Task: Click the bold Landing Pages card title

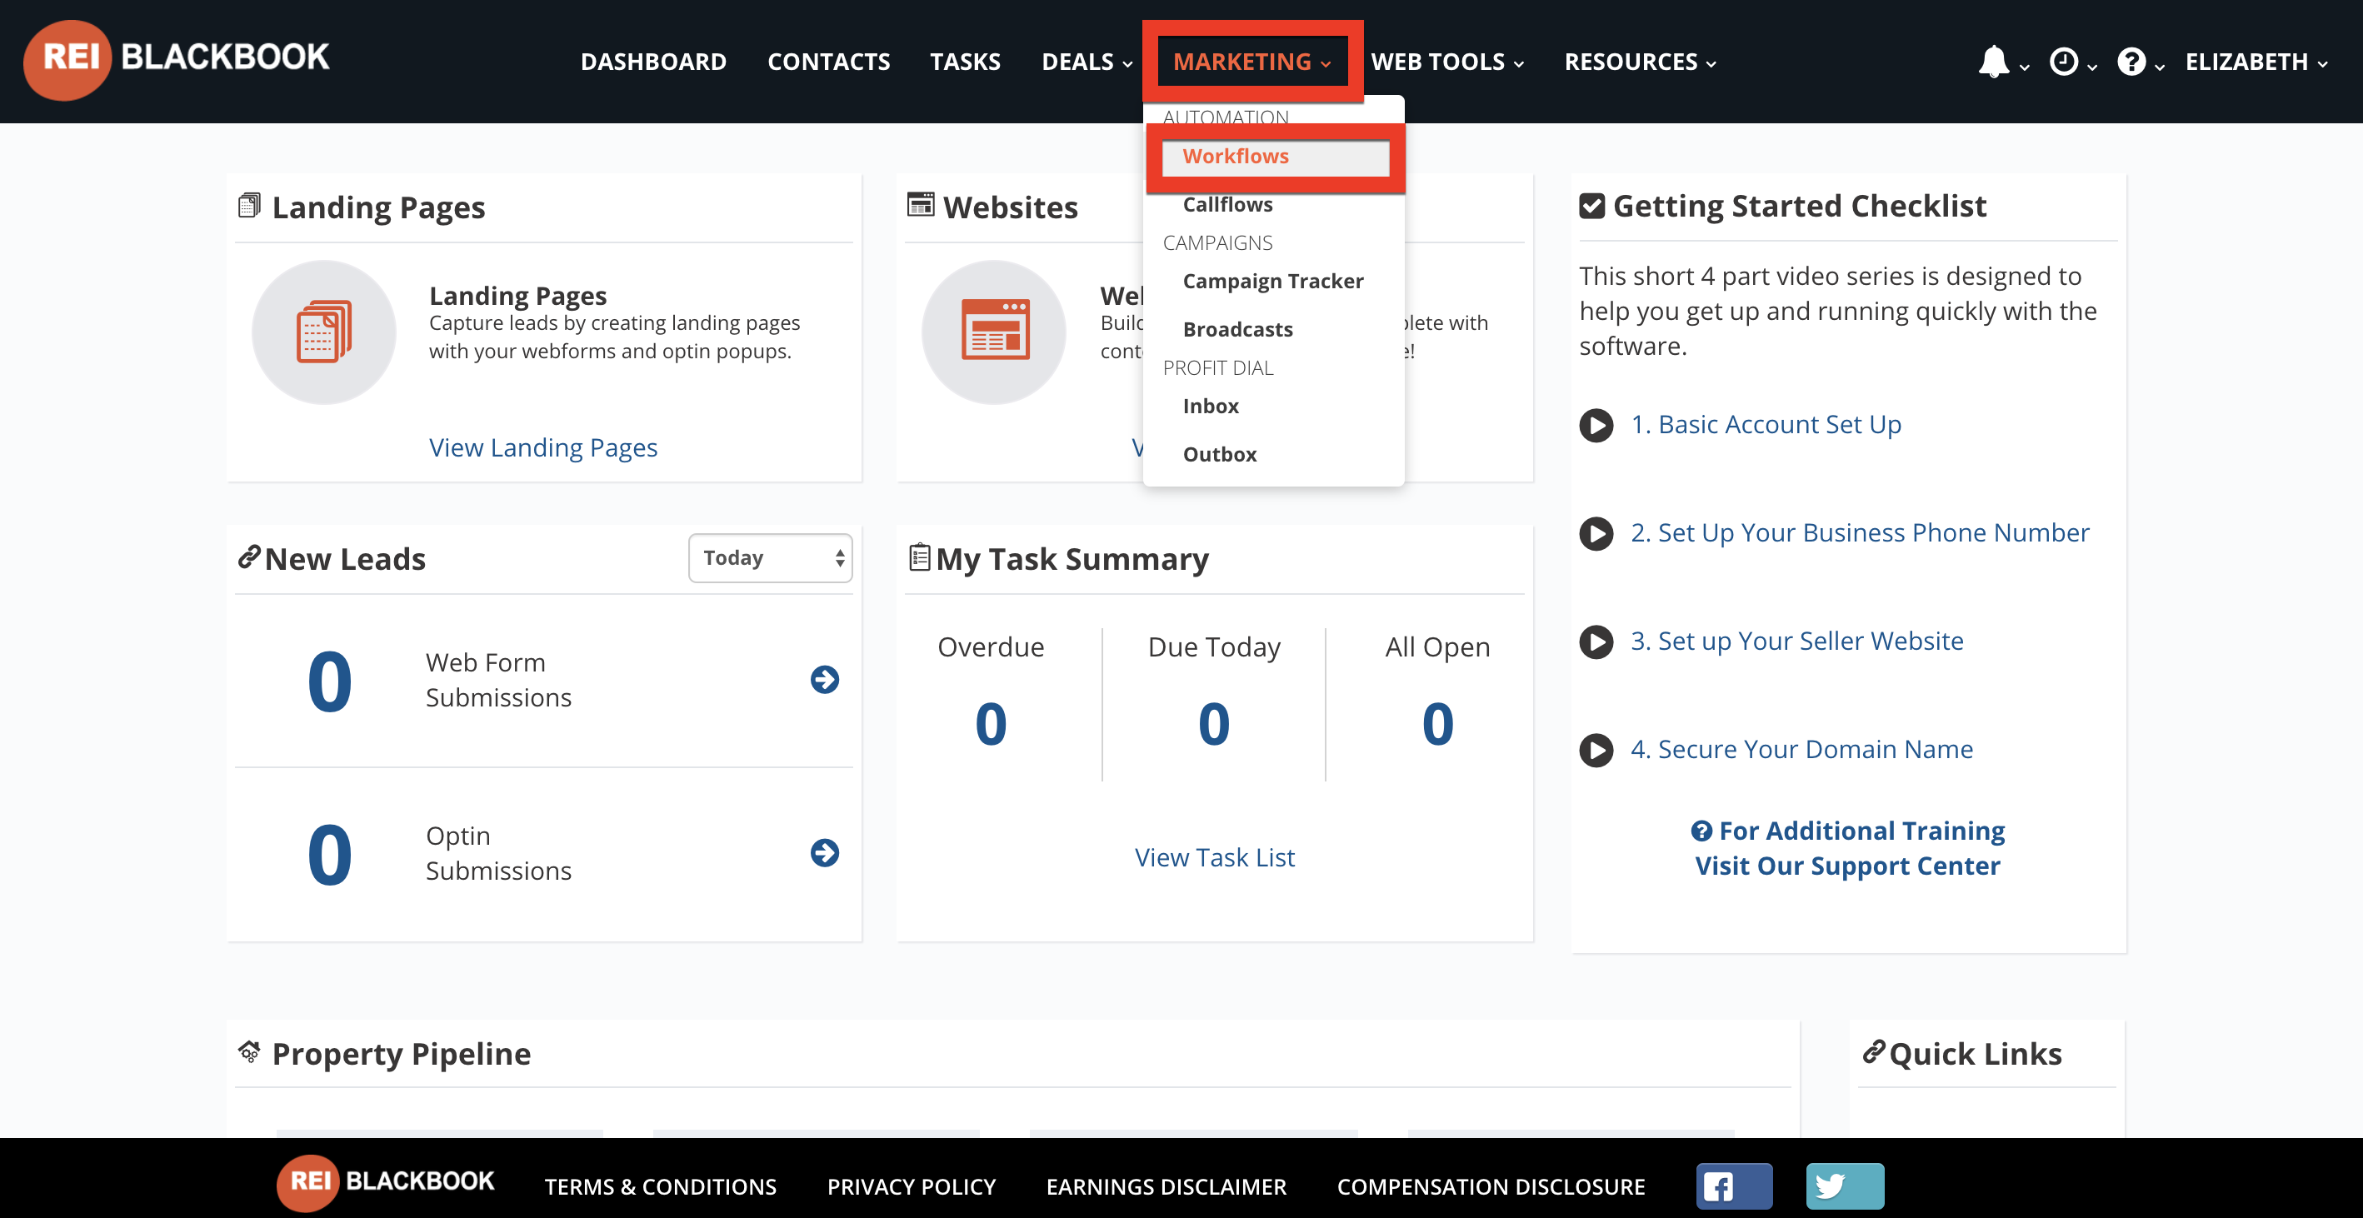Action: pyautogui.click(x=518, y=295)
